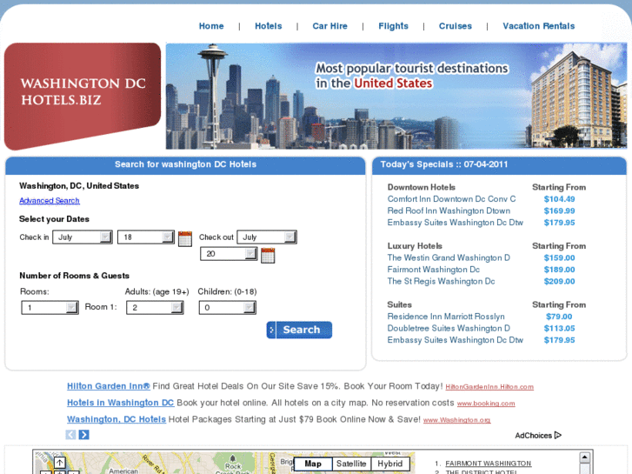Open the www.Washington.org ad URL
632x474 pixels.
[x=456, y=420]
